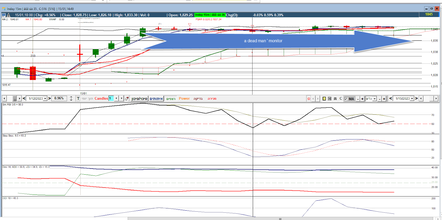Click the Close: 1,828.75 value
This screenshot has height=220, width=442.
point(75,15)
